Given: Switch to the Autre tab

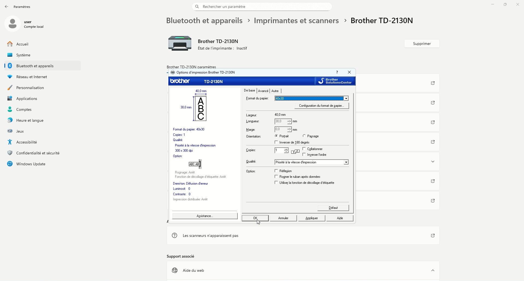Looking at the screenshot, I should [275, 91].
